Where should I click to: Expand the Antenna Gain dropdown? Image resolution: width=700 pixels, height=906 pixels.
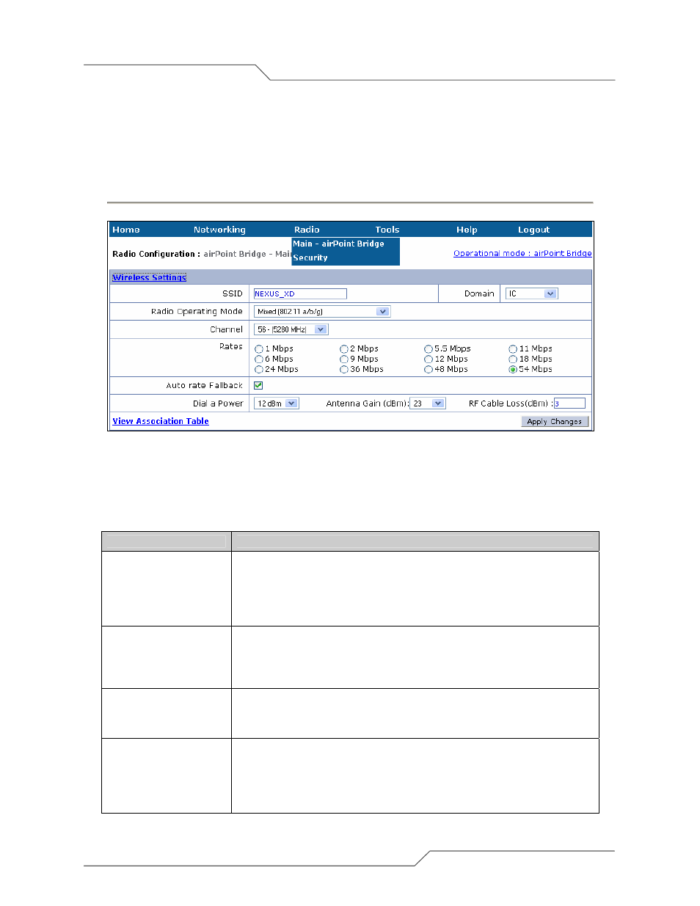click(x=428, y=403)
